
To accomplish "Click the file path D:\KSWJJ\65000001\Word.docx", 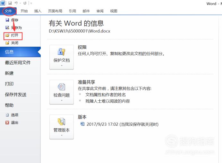I will (x=80, y=31).
